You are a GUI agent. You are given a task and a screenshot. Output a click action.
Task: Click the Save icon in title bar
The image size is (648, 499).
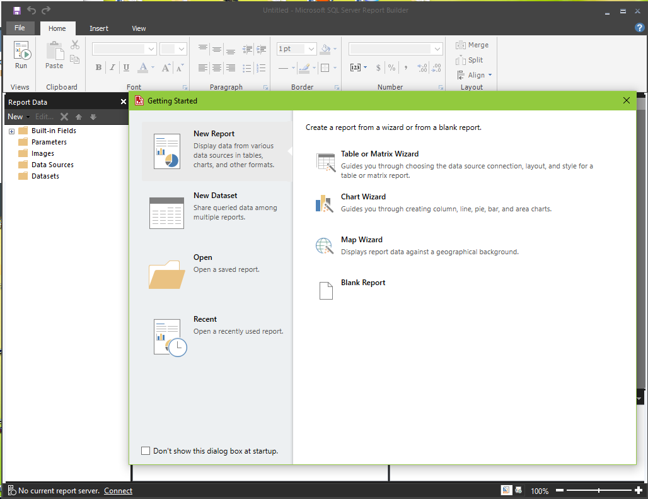click(16, 10)
